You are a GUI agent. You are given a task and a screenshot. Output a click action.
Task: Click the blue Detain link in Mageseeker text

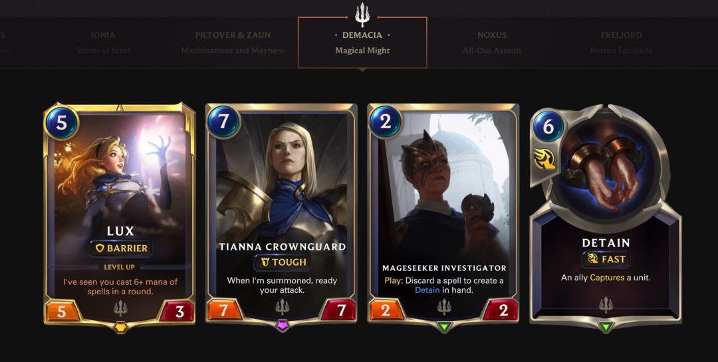coord(427,290)
